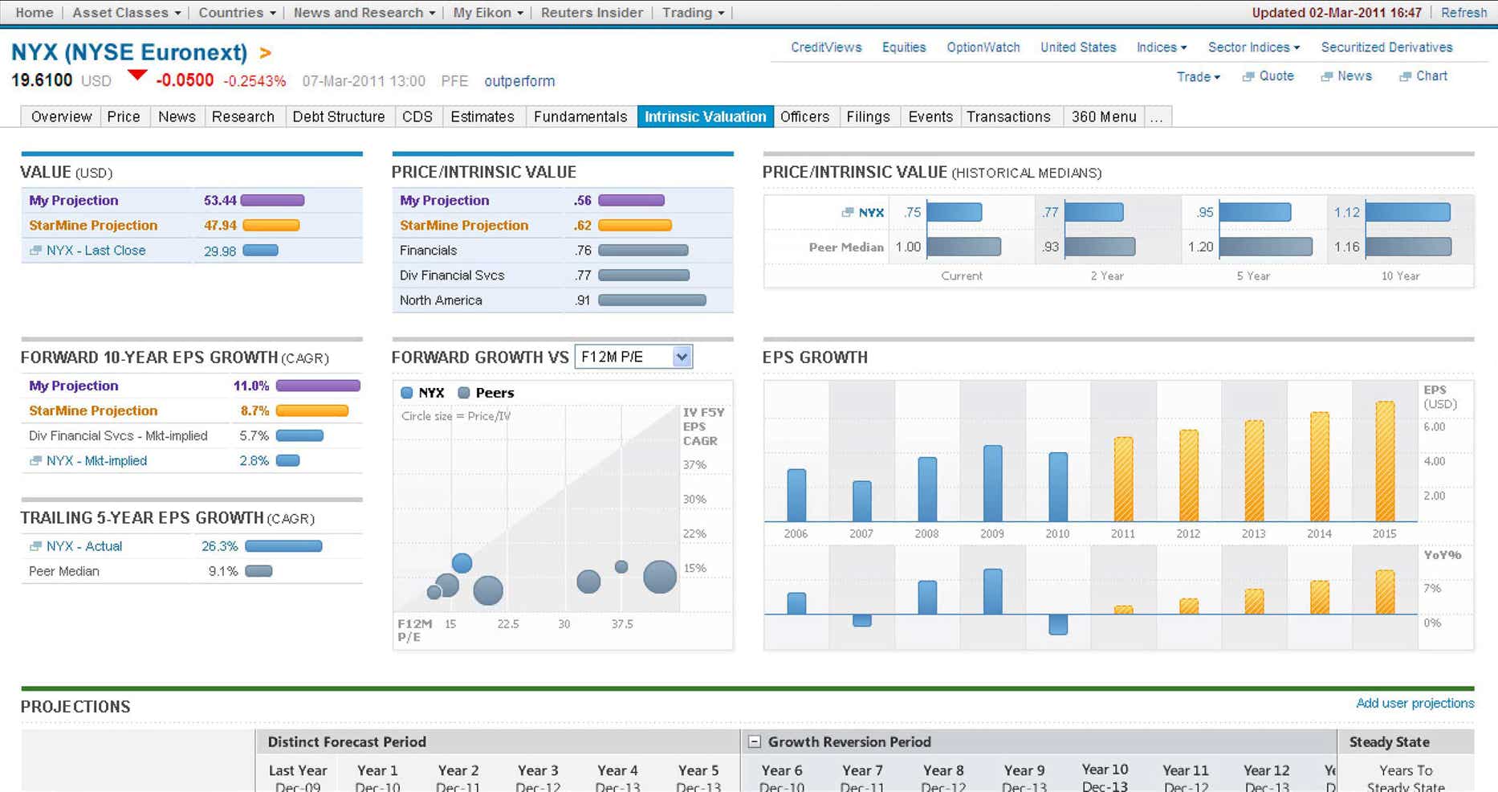1498x792 pixels.
Task: Open the Fundamentals tab
Action: 580,117
